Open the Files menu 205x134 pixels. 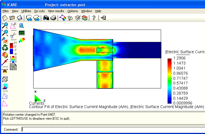click(6, 11)
